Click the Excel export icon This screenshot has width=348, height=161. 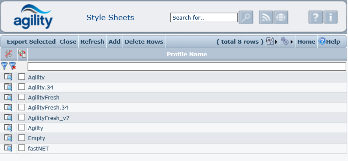(270, 41)
